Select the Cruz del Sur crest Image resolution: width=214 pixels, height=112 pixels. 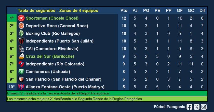(21, 56)
